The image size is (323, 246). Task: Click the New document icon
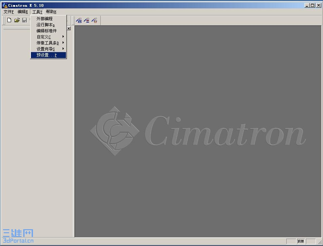[9, 20]
